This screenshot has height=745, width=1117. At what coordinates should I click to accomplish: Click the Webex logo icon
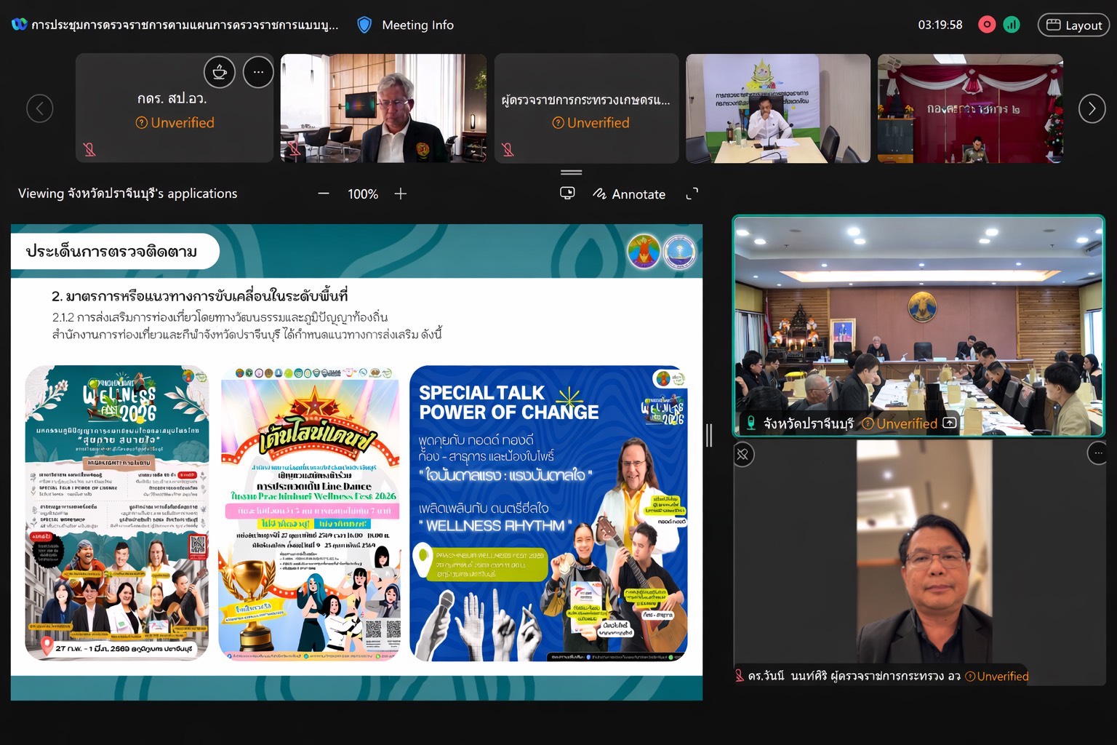point(19,25)
